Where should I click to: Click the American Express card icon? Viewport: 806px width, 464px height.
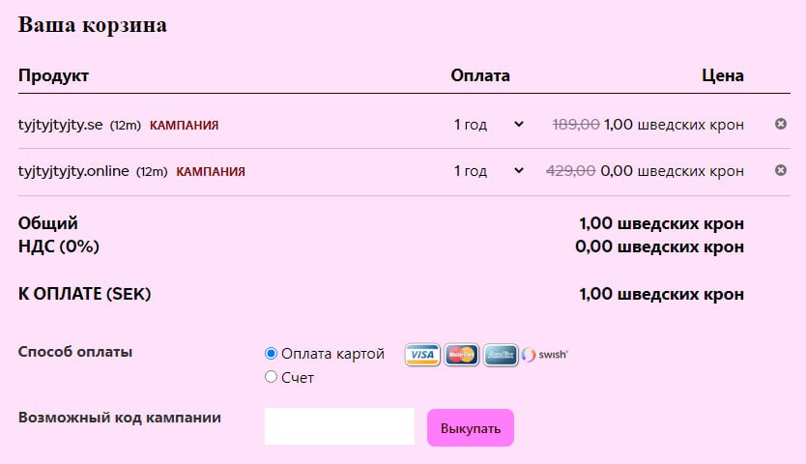tap(501, 355)
